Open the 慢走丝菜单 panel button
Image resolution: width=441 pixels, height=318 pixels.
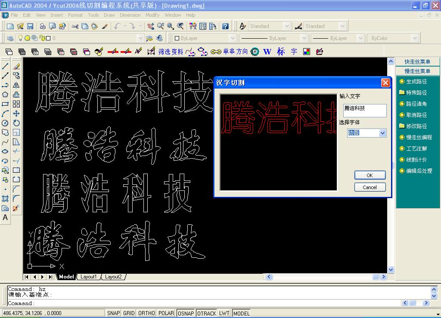(x=417, y=71)
